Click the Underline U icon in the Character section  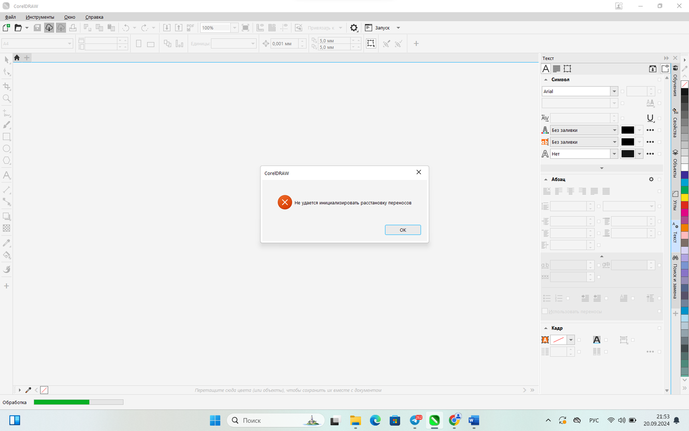[650, 118]
